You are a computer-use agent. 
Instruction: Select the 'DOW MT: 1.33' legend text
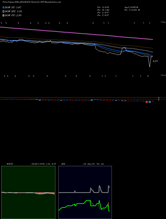[x=13, y=12]
